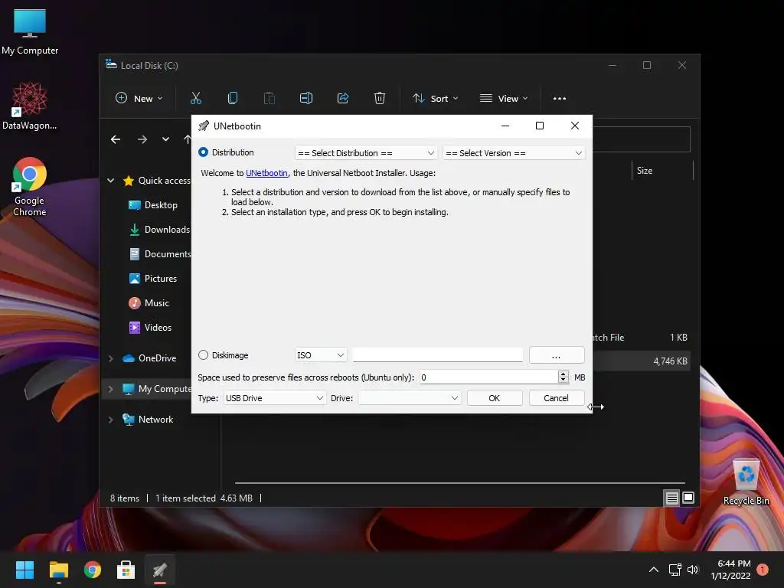Click the Forward arrow in Explorer
This screenshot has width=784, height=588.
click(x=142, y=139)
